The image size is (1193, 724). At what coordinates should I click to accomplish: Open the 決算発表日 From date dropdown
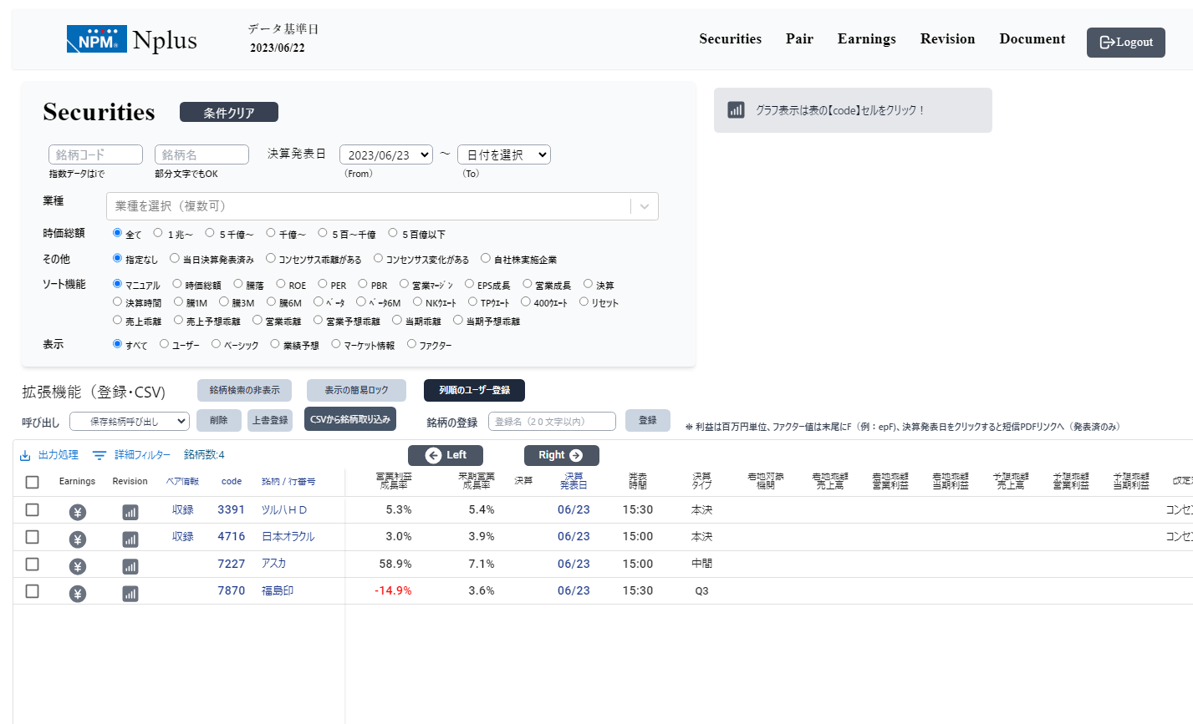point(385,154)
